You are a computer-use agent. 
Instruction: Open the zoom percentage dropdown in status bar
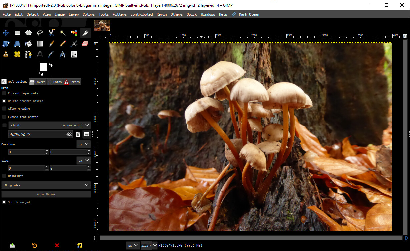[155, 246]
